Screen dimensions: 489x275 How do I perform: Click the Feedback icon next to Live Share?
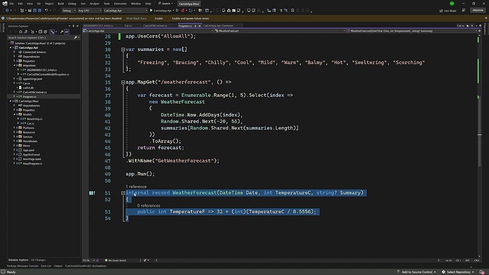463,10
